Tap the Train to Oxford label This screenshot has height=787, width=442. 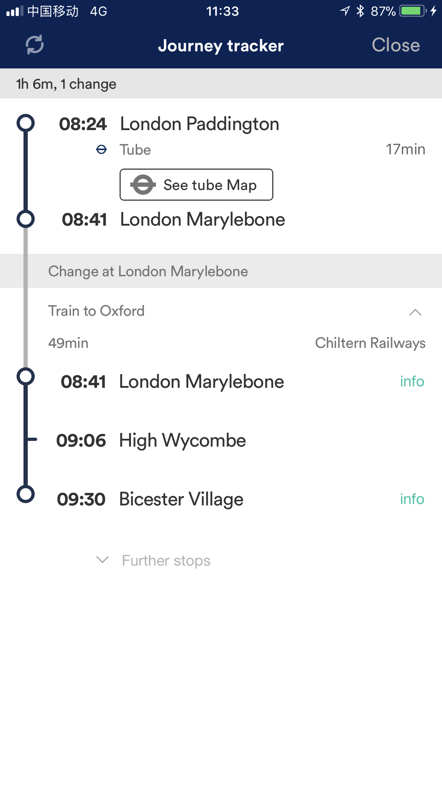[96, 311]
